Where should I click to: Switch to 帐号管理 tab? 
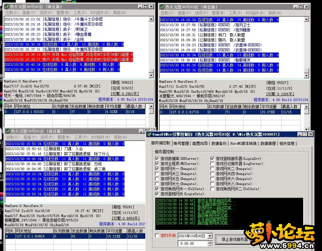point(181,143)
